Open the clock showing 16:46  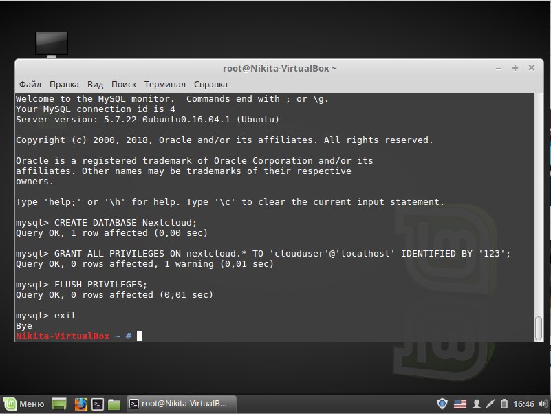tap(523, 404)
